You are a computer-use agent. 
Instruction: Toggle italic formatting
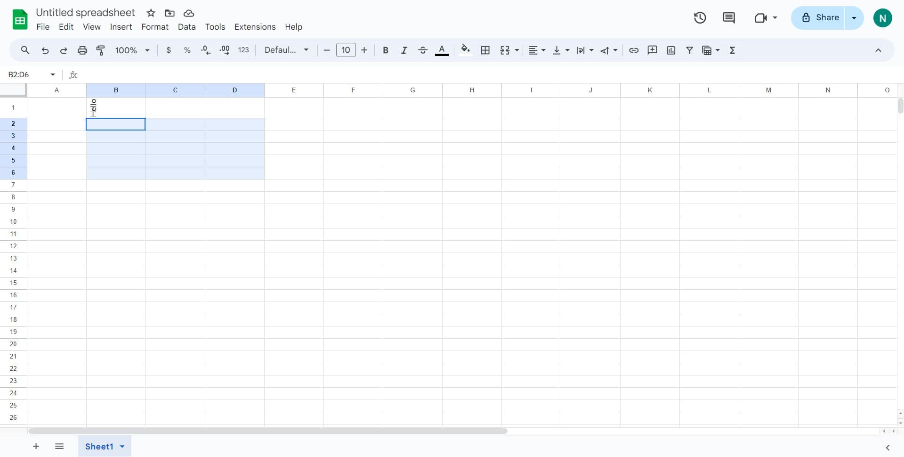(x=404, y=50)
